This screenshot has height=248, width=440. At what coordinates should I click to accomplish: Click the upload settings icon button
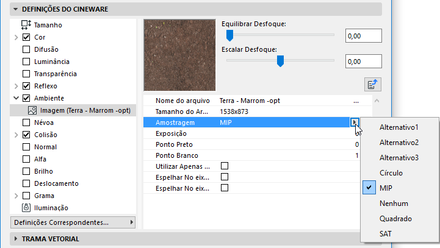coord(373,84)
